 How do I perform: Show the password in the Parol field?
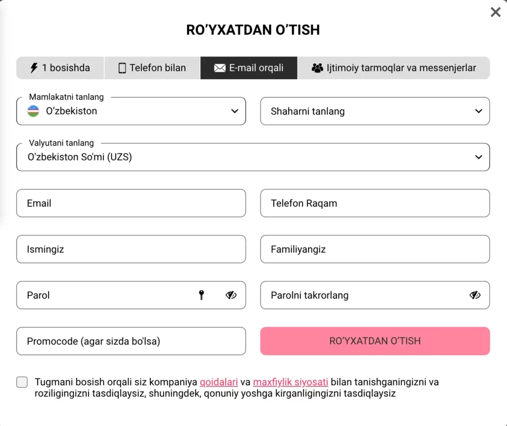[230, 295]
